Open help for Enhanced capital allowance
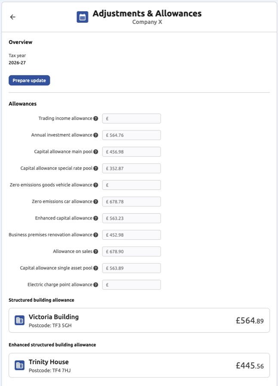Screen dimensions: 278x386 [x=95, y=218]
